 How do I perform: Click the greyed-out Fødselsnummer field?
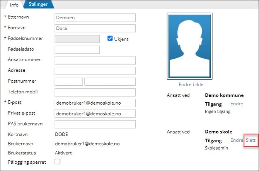(x=77, y=39)
